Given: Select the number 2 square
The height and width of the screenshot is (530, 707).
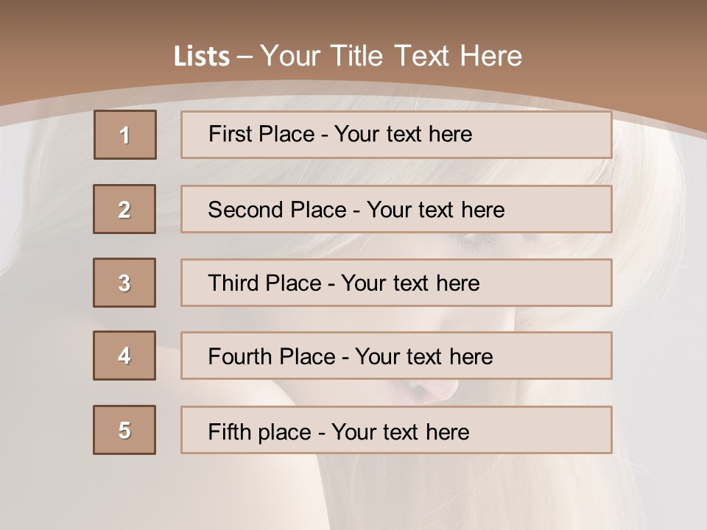Looking at the screenshot, I should [124, 209].
